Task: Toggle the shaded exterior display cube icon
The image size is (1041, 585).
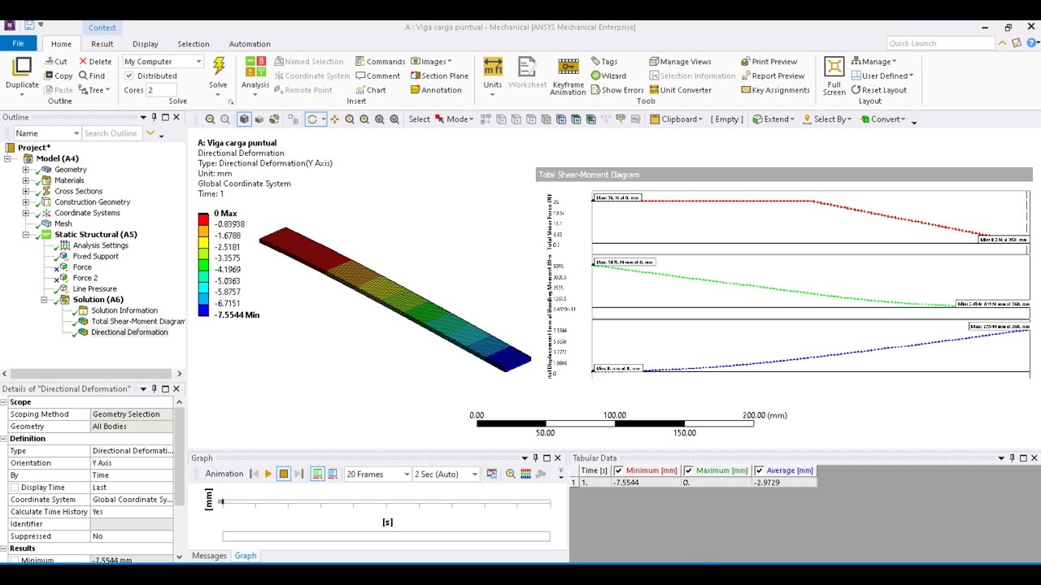Action: coord(244,119)
